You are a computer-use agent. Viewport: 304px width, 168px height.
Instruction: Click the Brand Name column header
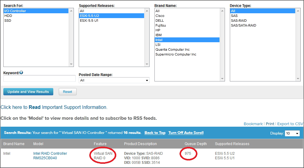click(x=14, y=144)
